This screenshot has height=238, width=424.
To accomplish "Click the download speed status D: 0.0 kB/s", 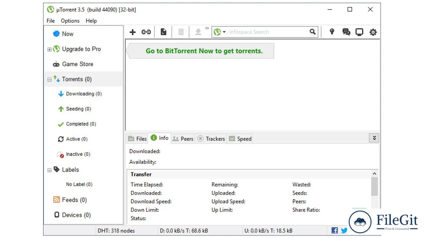I will click(x=184, y=231).
